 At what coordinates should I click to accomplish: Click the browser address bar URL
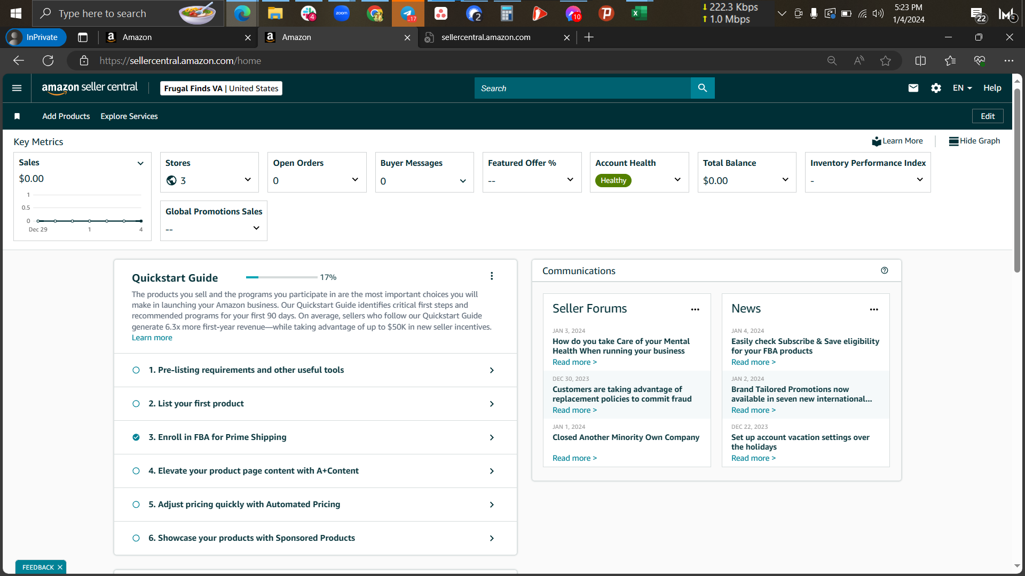[180, 61]
